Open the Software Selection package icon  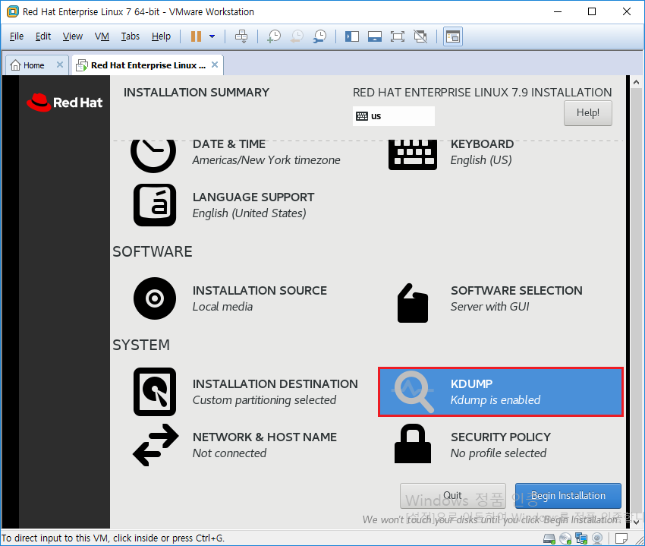(413, 303)
